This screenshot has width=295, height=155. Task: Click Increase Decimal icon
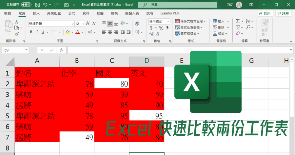coord(151,34)
